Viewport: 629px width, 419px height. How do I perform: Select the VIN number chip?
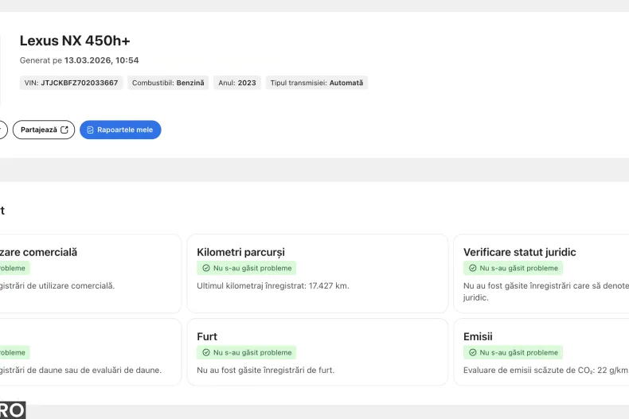[72, 83]
